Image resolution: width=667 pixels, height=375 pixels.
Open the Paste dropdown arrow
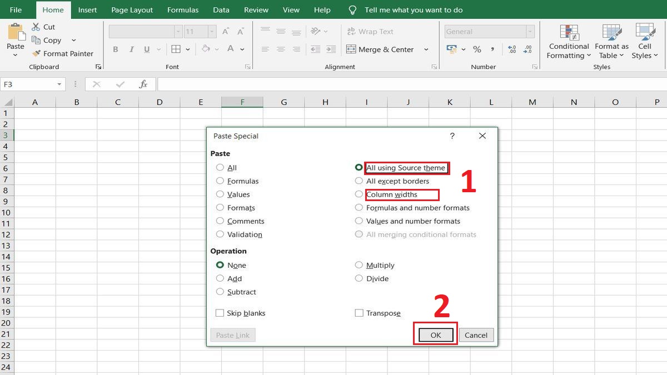pyautogui.click(x=16, y=55)
